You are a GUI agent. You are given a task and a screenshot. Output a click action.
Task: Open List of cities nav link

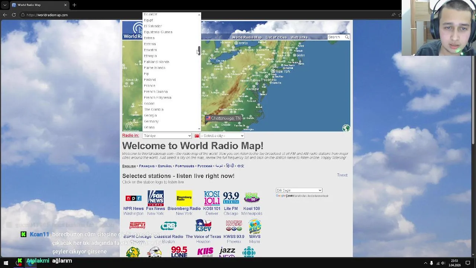[x=276, y=37]
